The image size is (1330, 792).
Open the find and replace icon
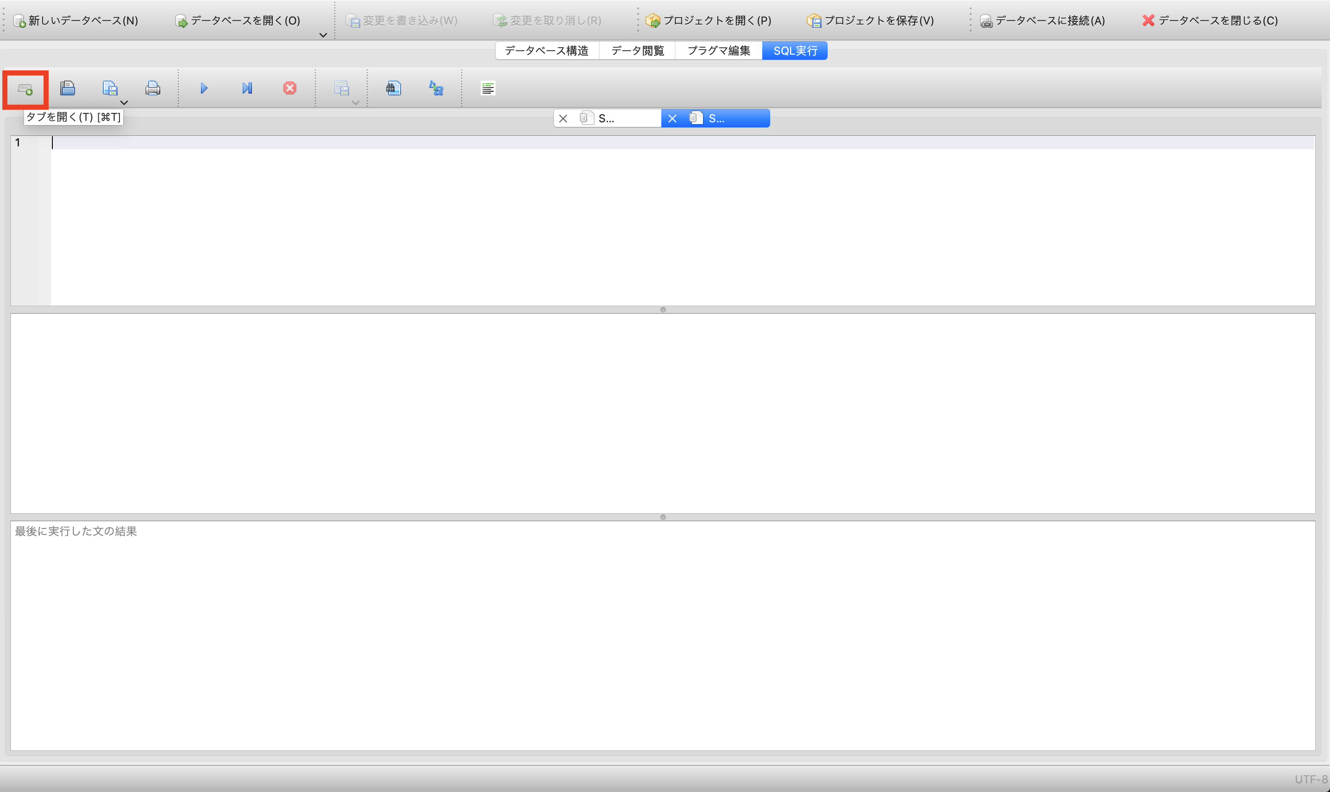pos(436,88)
